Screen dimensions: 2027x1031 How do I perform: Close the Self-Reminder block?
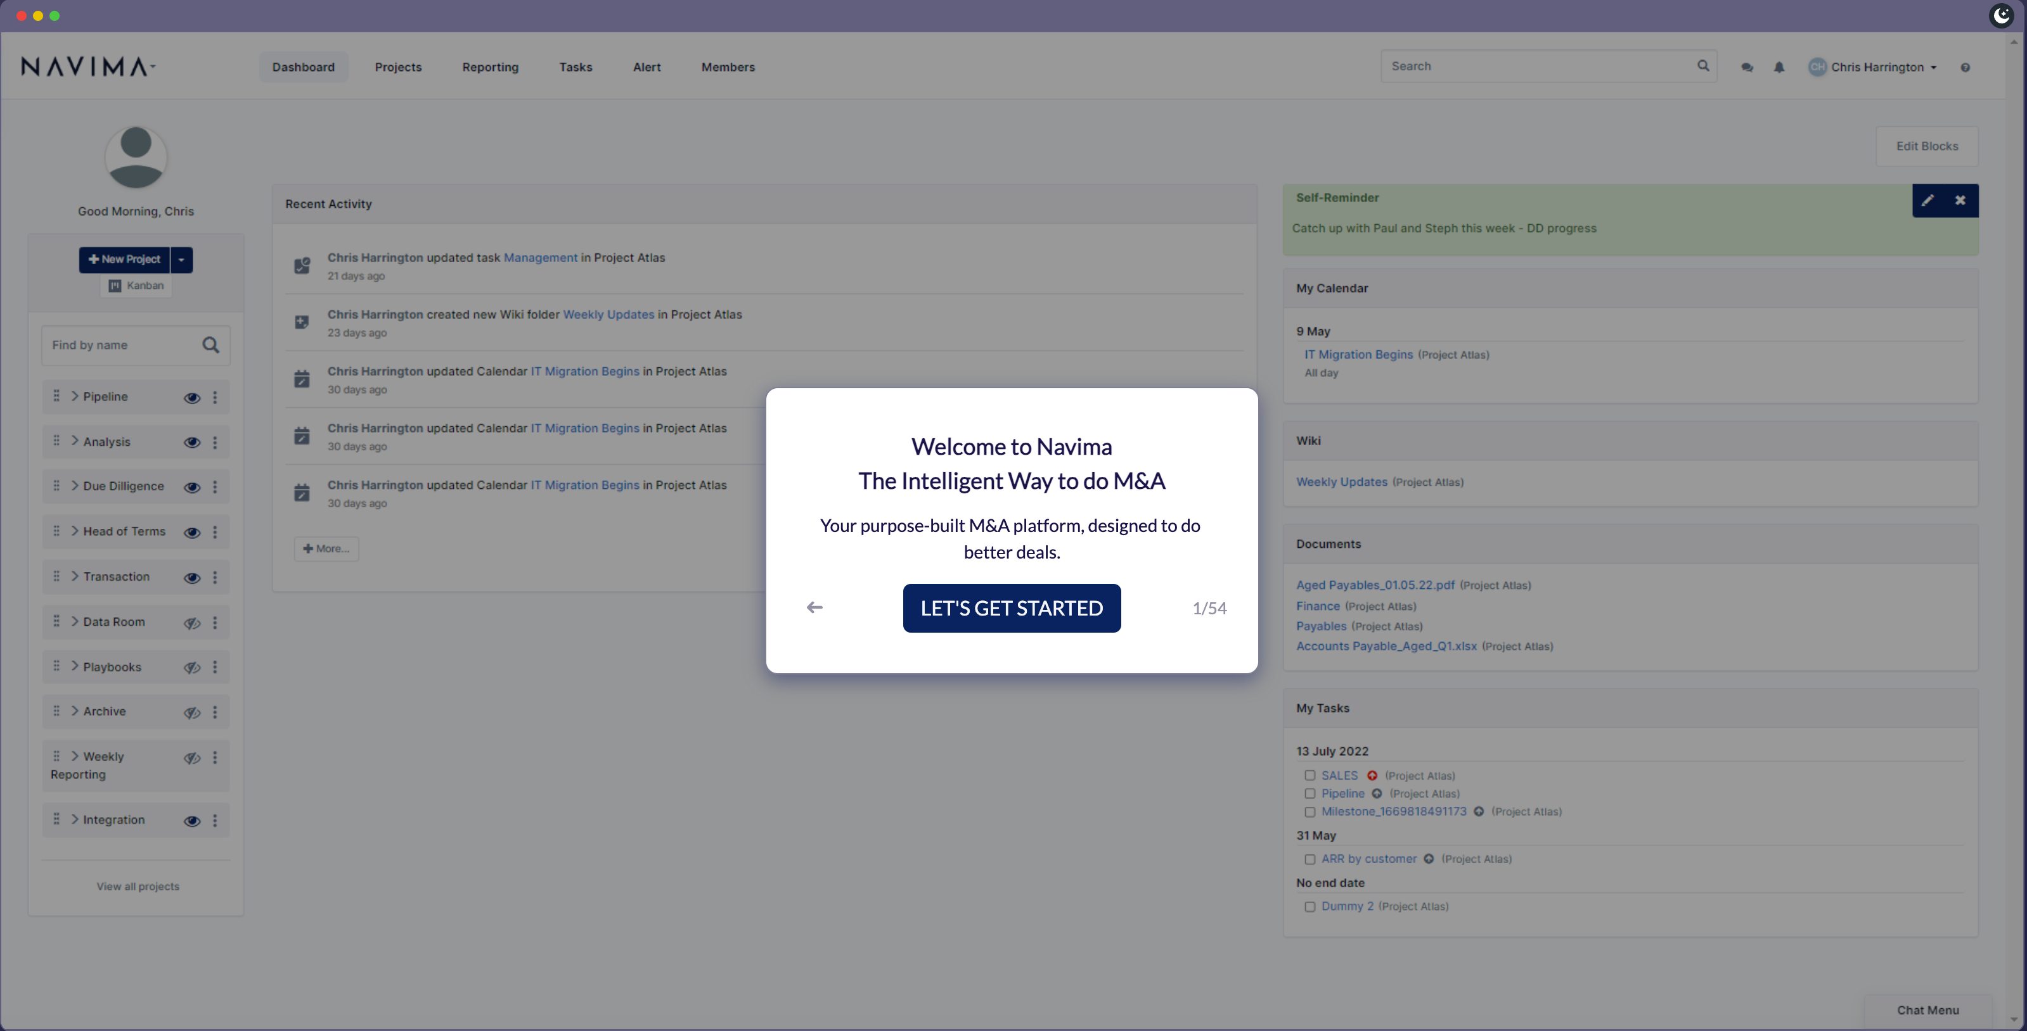pos(1961,201)
